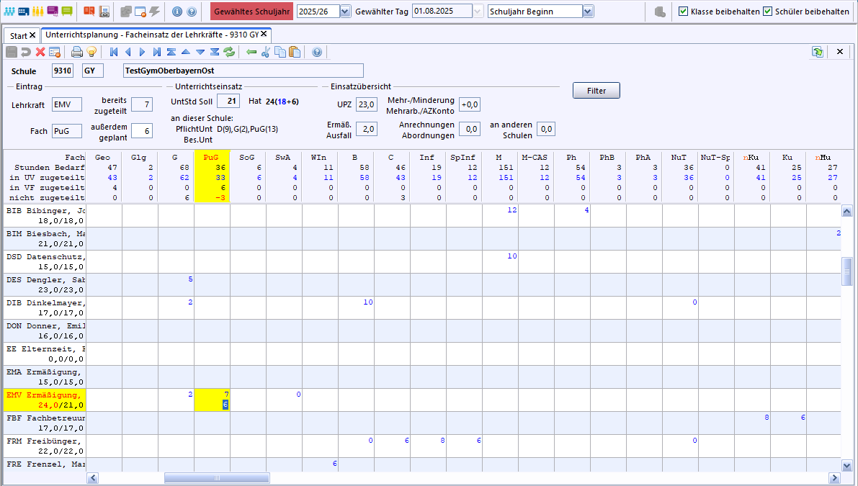858x486 pixels.
Task: Expand the Schuljahr Beginn dropdown
Action: pyautogui.click(x=588, y=12)
